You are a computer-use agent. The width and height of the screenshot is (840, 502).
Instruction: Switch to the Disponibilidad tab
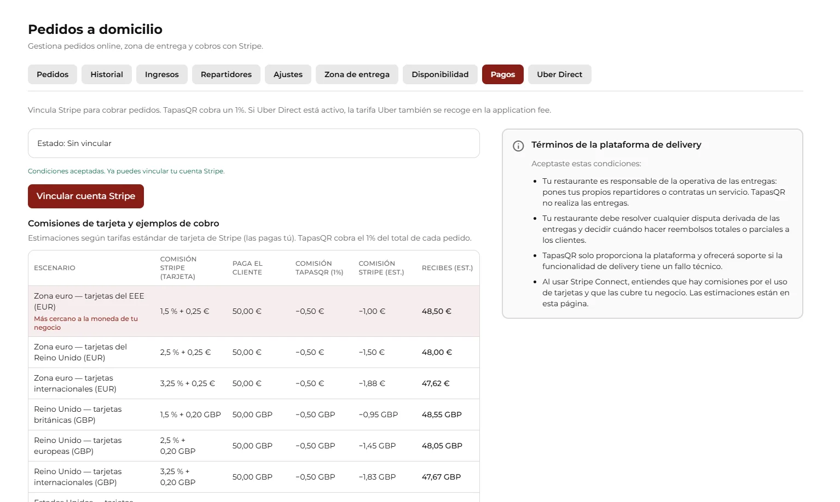tap(440, 74)
